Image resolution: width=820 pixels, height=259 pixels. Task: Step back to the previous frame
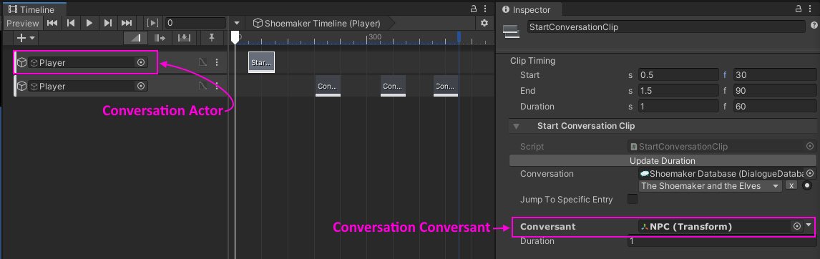point(71,23)
